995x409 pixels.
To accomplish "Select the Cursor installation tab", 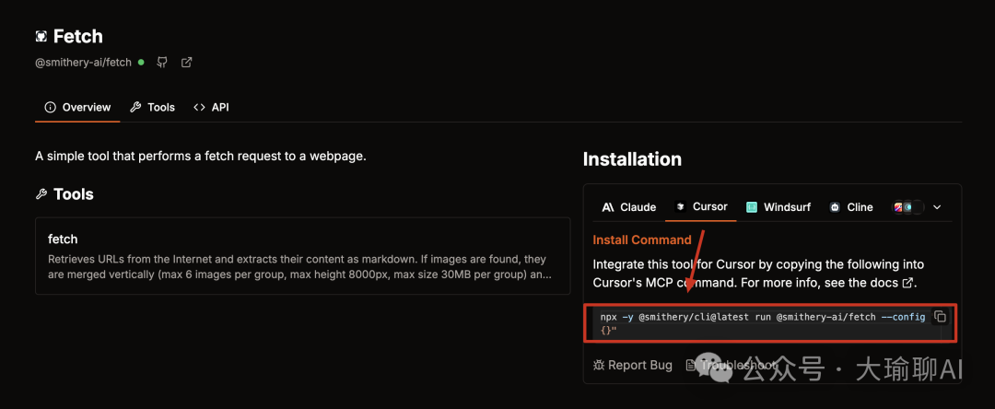I will point(701,207).
